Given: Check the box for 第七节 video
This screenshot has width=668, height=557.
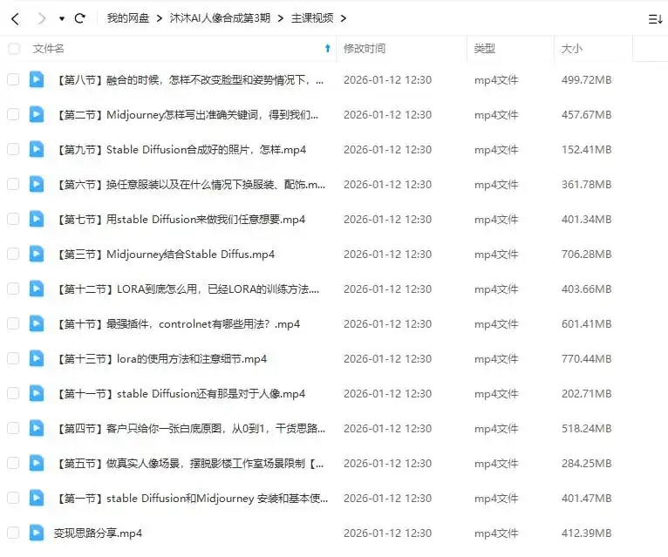Looking at the screenshot, I should point(13,220).
